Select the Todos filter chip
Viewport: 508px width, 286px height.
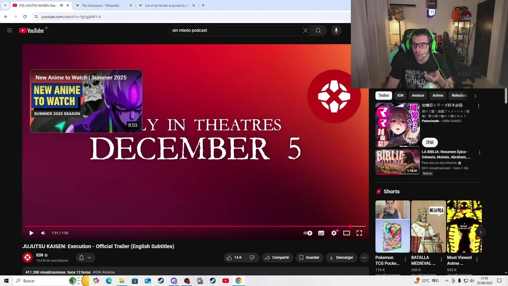[384, 95]
